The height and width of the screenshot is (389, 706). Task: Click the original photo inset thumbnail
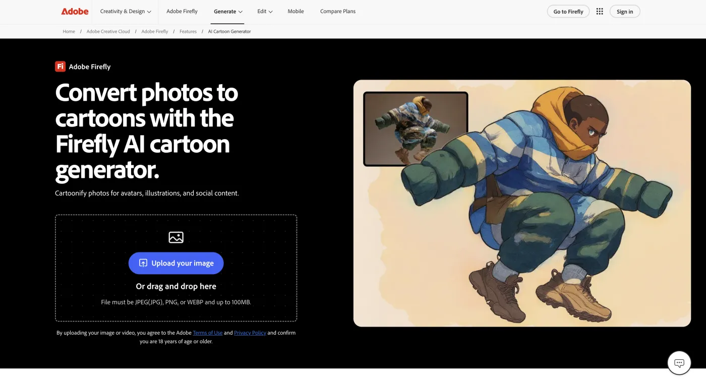(x=416, y=129)
